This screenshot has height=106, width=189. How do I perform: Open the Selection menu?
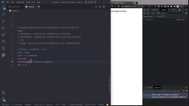coord(20,2)
